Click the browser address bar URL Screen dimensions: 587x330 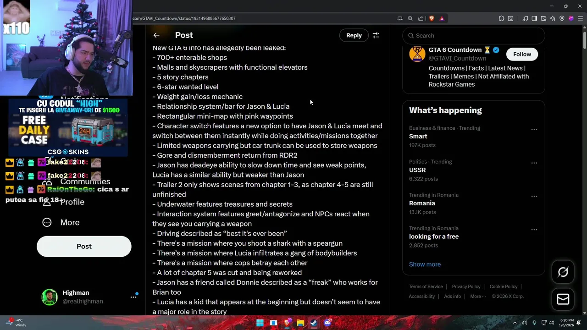(183, 18)
